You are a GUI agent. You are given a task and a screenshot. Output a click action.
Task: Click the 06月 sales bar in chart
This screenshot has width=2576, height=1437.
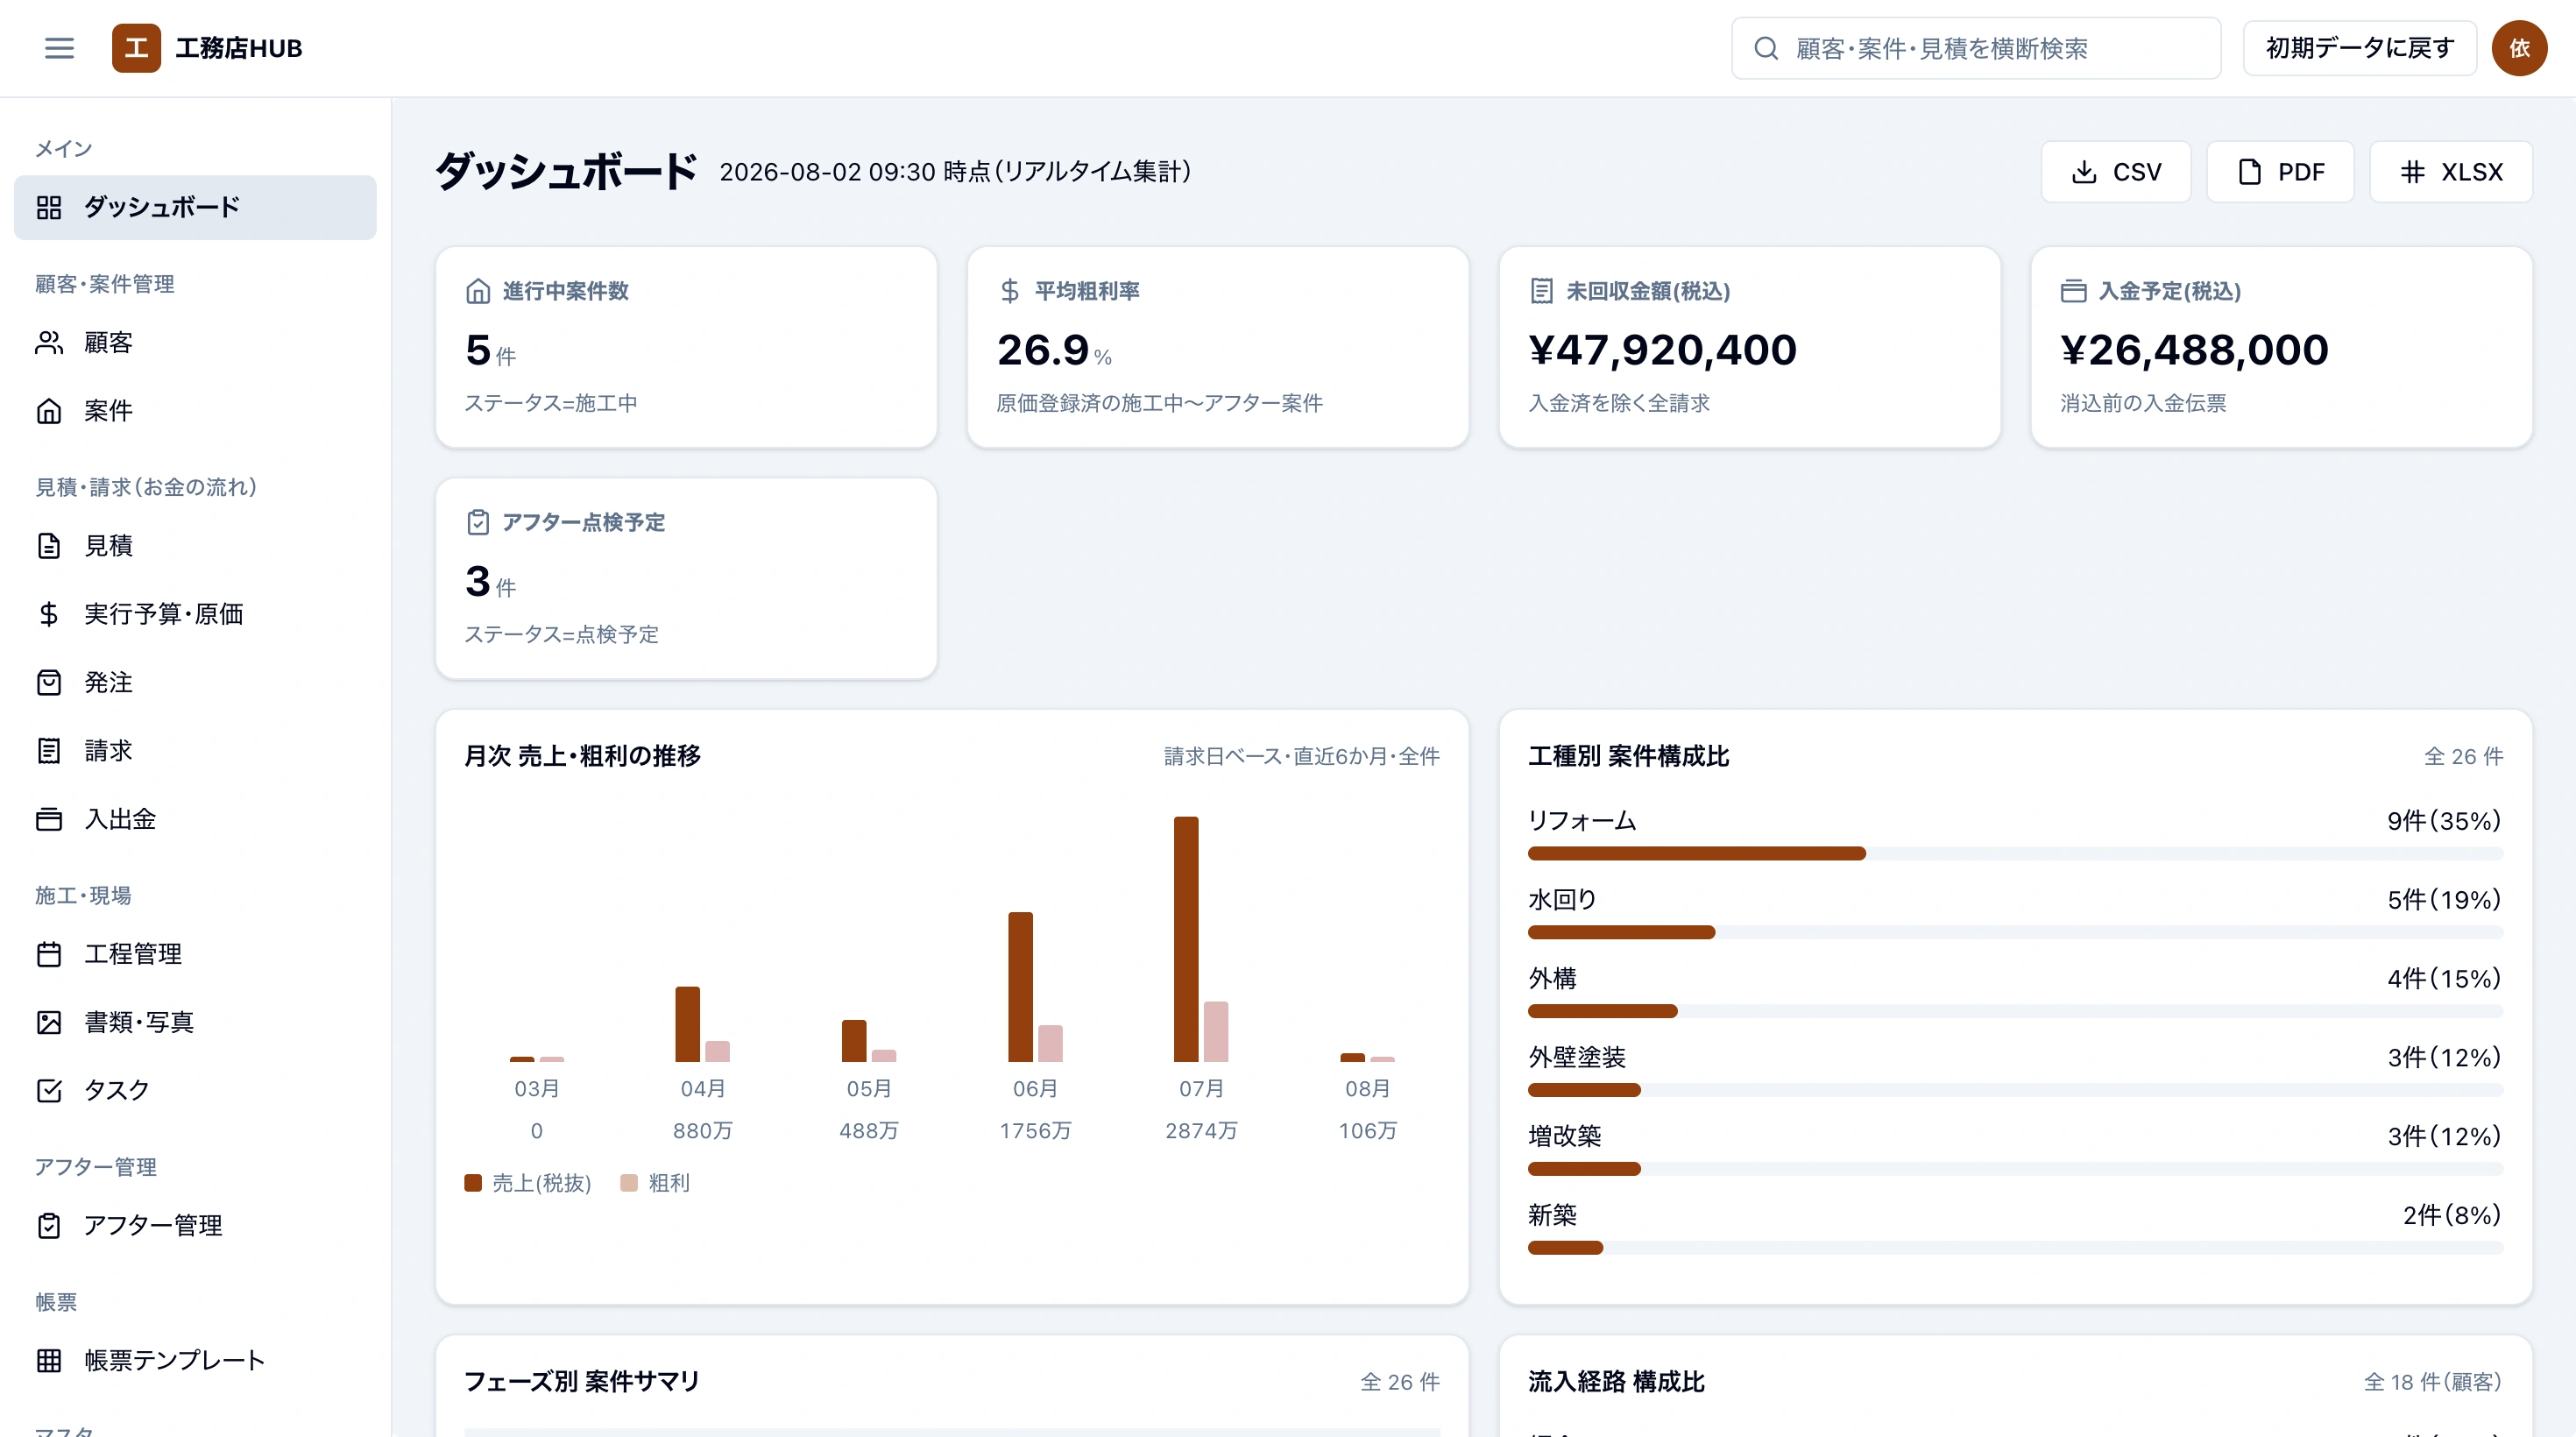(x=1020, y=987)
